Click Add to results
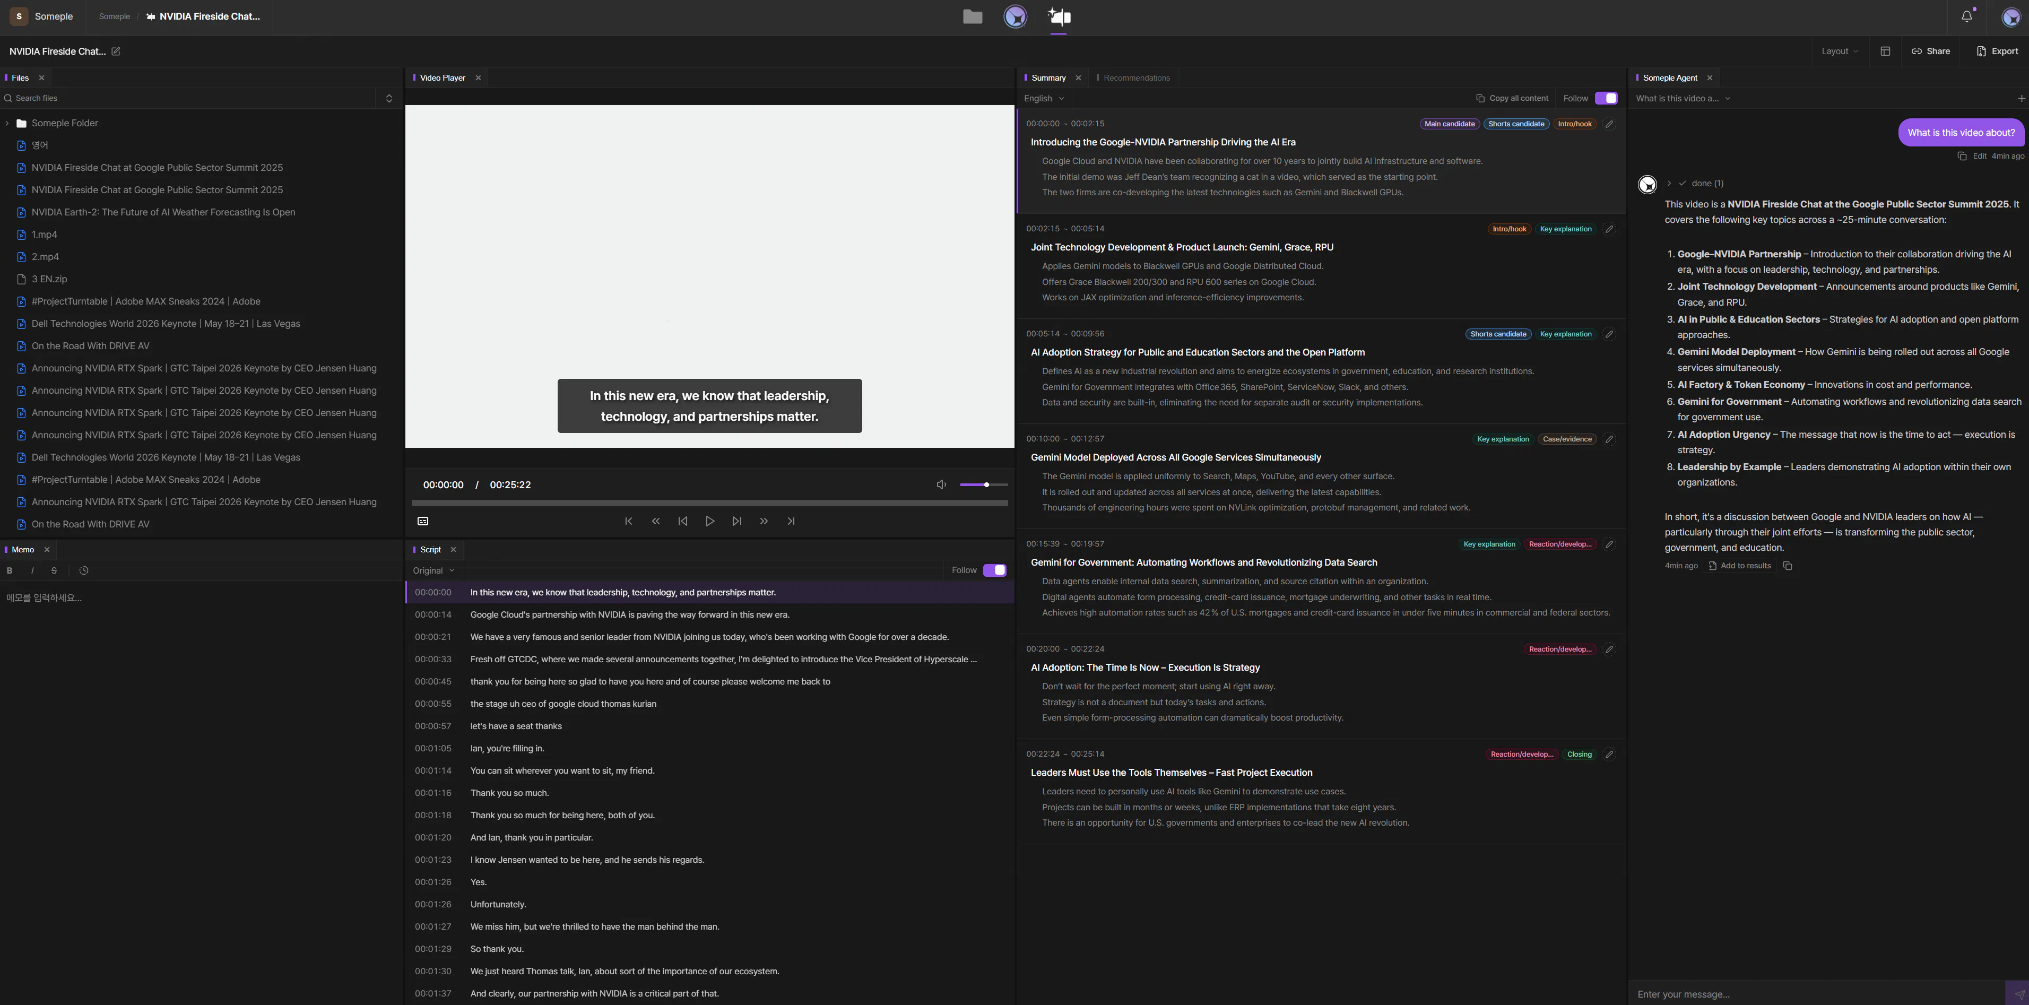The width and height of the screenshot is (2029, 1005). pyautogui.click(x=1739, y=566)
